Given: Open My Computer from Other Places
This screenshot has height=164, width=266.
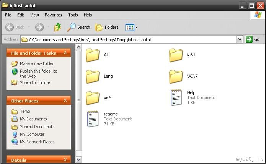Looking at the screenshot, I should coord(32,134).
